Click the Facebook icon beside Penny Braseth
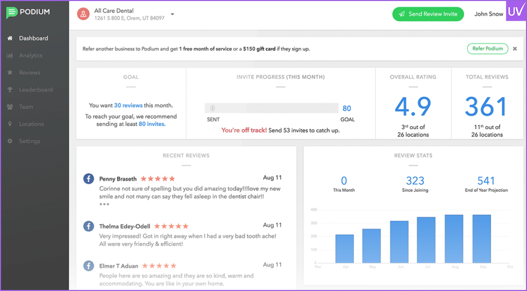 tap(89, 179)
